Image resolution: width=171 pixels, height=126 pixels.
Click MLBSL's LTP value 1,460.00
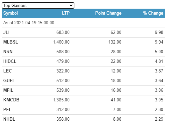coord(61,42)
